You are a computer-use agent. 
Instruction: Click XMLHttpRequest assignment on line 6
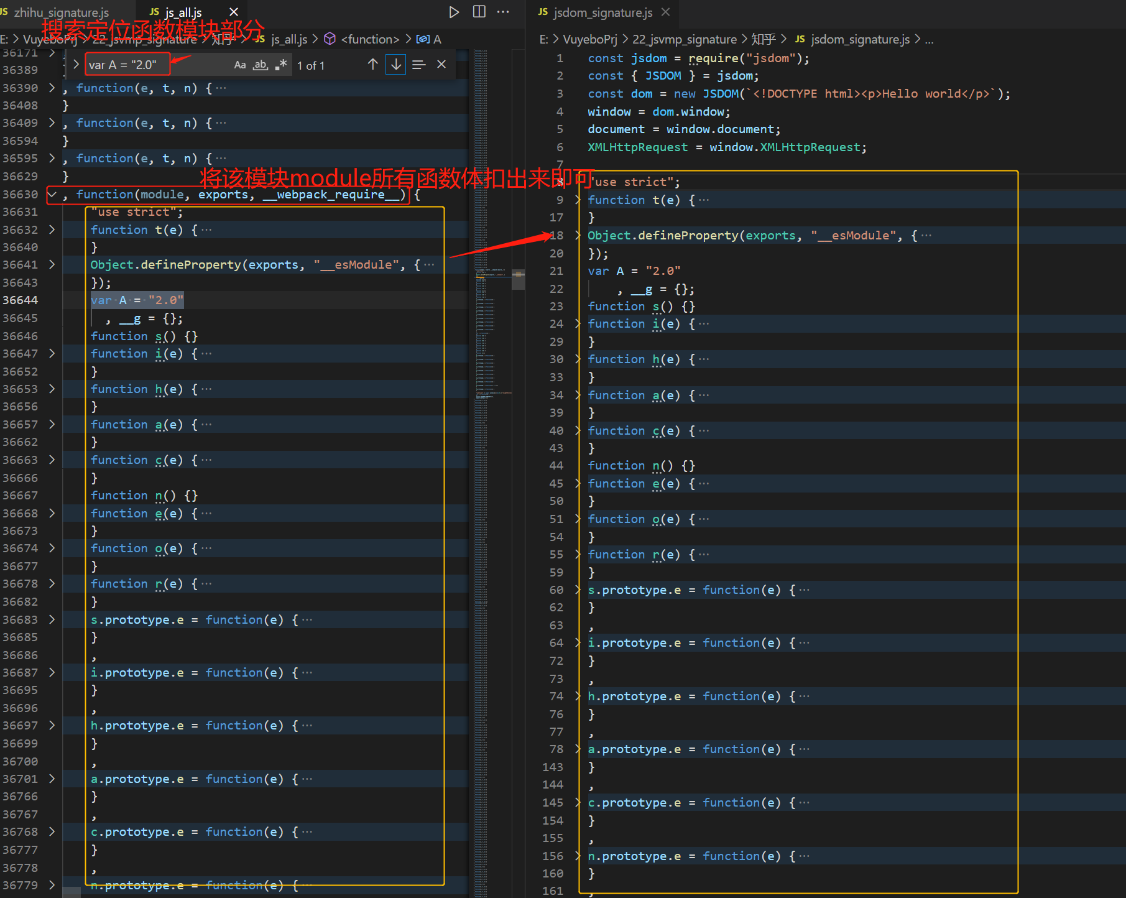[x=727, y=147]
